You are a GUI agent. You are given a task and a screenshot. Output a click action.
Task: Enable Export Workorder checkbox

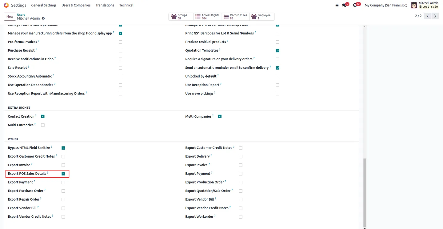click(241, 217)
